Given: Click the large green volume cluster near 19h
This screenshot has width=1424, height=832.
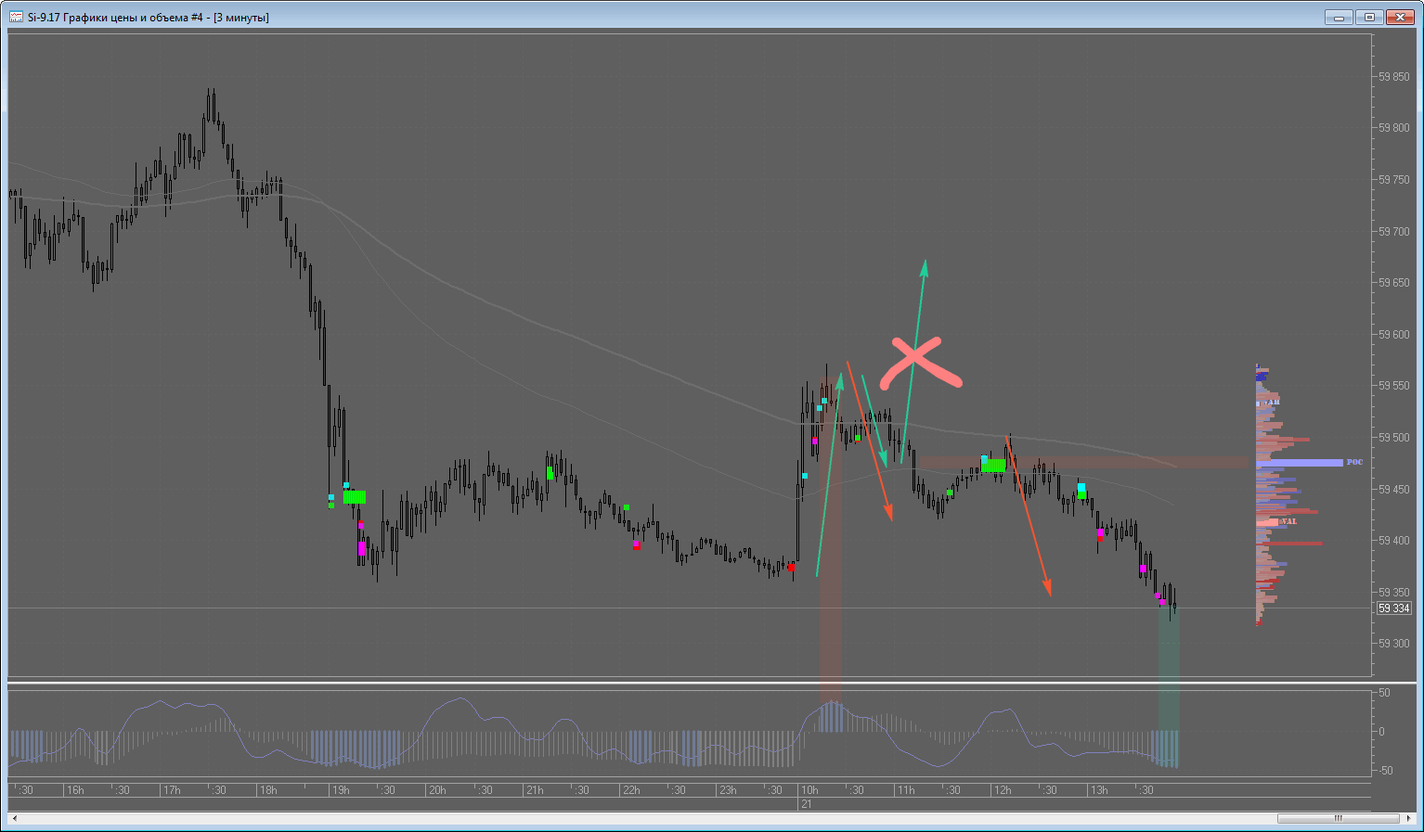Looking at the screenshot, I should (x=355, y=497).
